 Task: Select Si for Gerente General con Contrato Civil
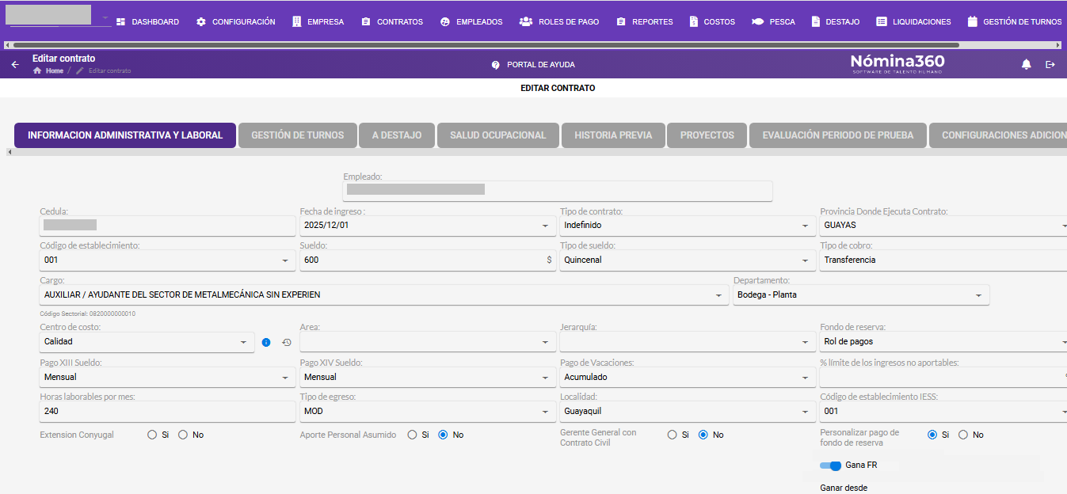(673, 435)
